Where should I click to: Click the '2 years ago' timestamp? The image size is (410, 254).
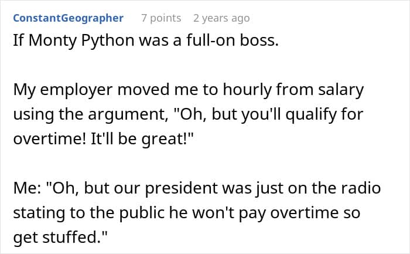coord(221,18)
